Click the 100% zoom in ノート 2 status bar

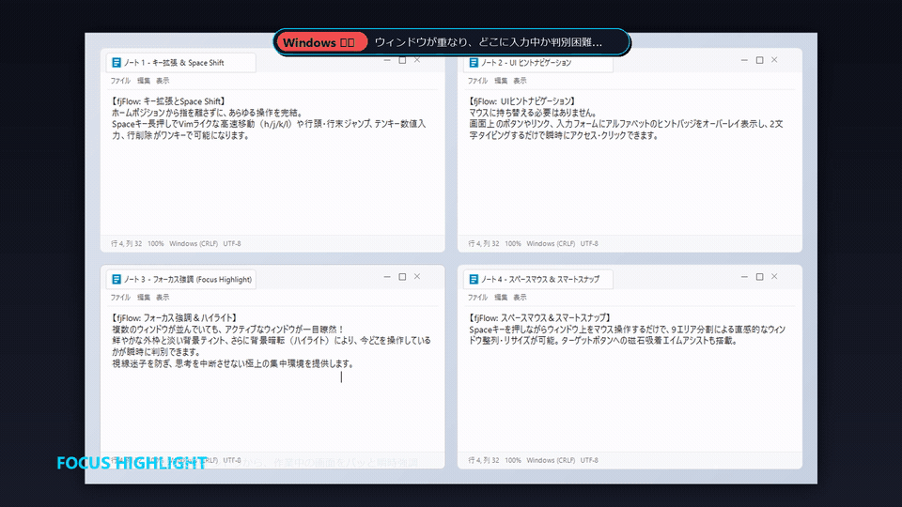[x=513, y=244]
